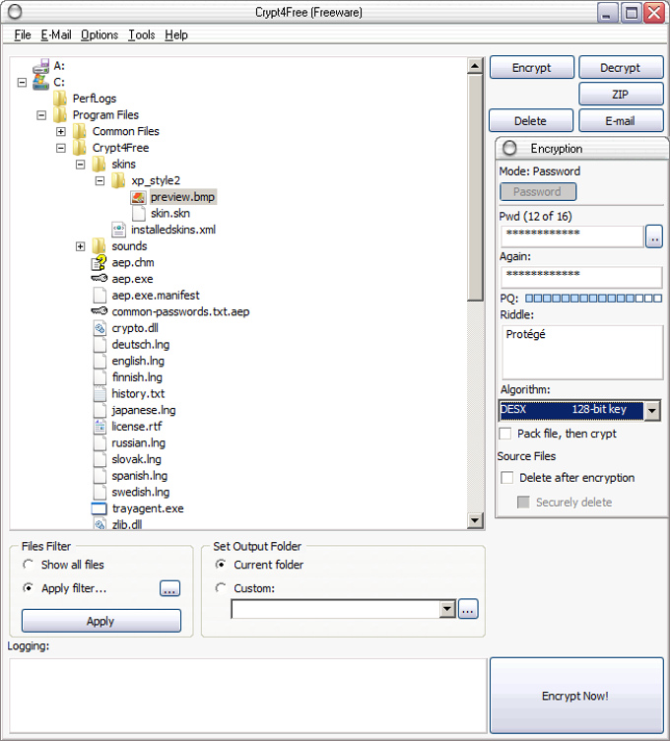670x741 pixels.
Task: Click the aep.exe.manifest file icon
Action: click(100, 296)
